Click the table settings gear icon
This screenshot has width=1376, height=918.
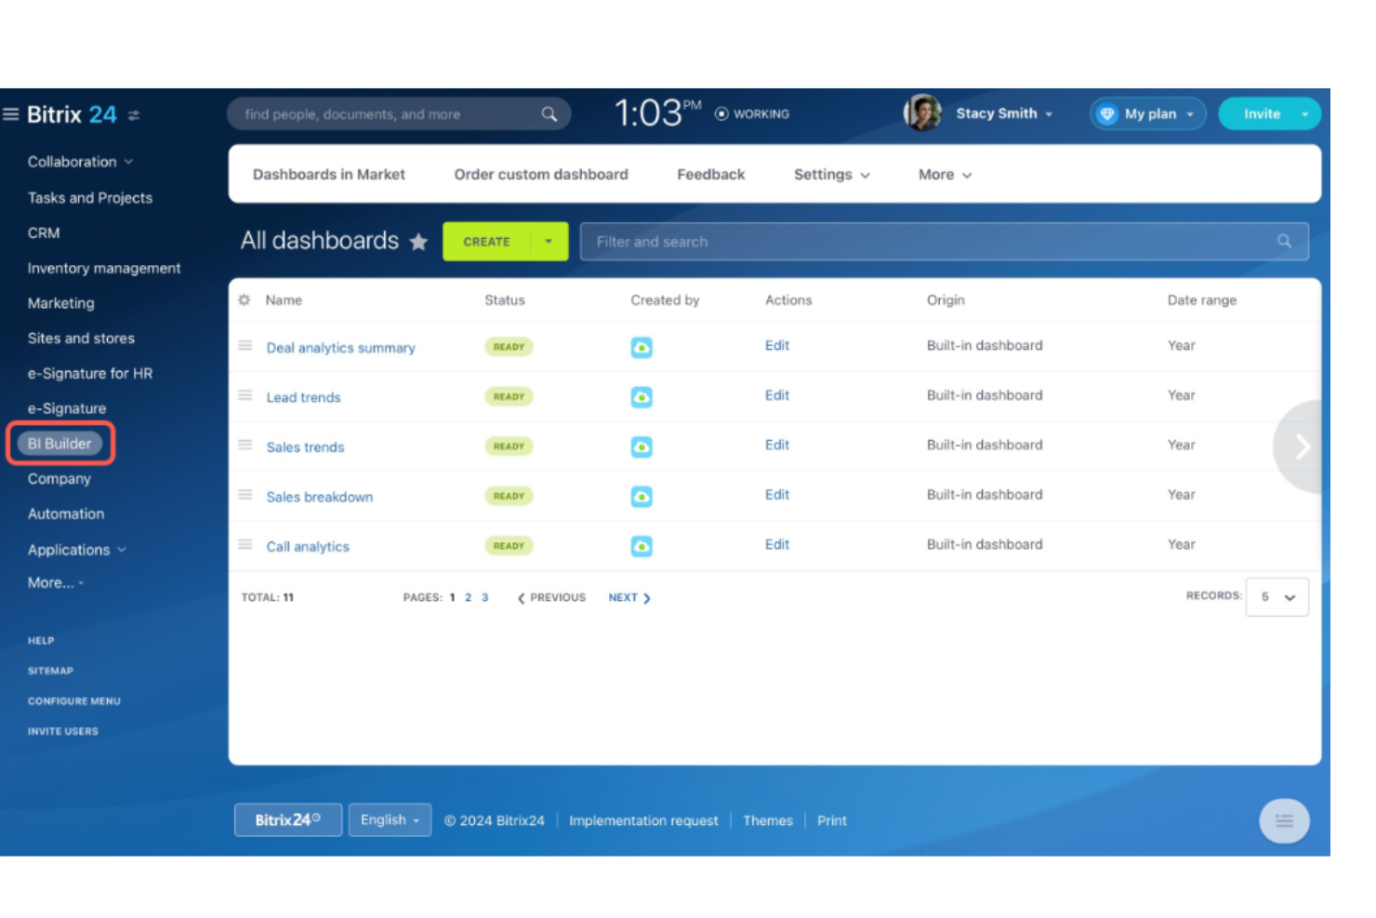[245, 300]
